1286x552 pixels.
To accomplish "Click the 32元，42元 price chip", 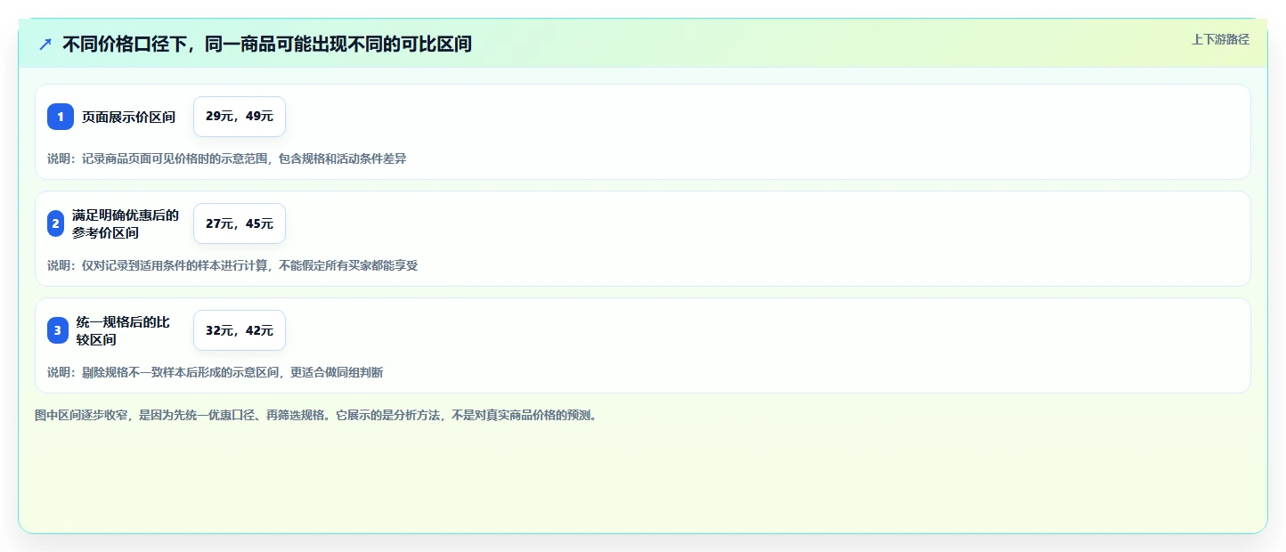I will tap(240, 330).
